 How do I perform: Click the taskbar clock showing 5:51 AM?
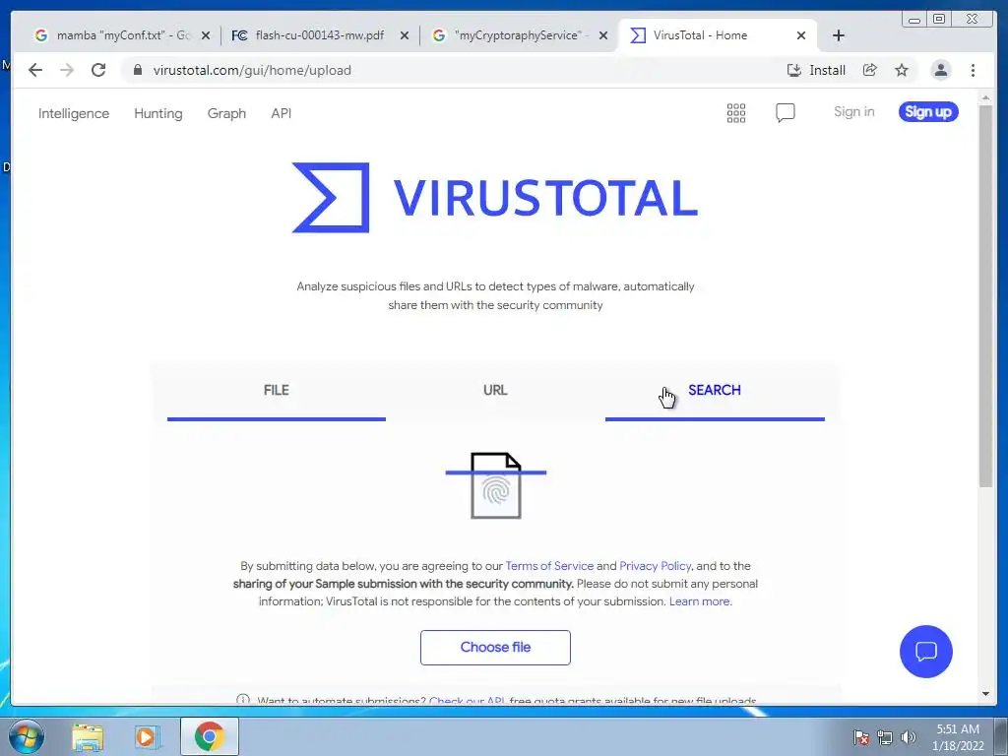click(958, 737)
